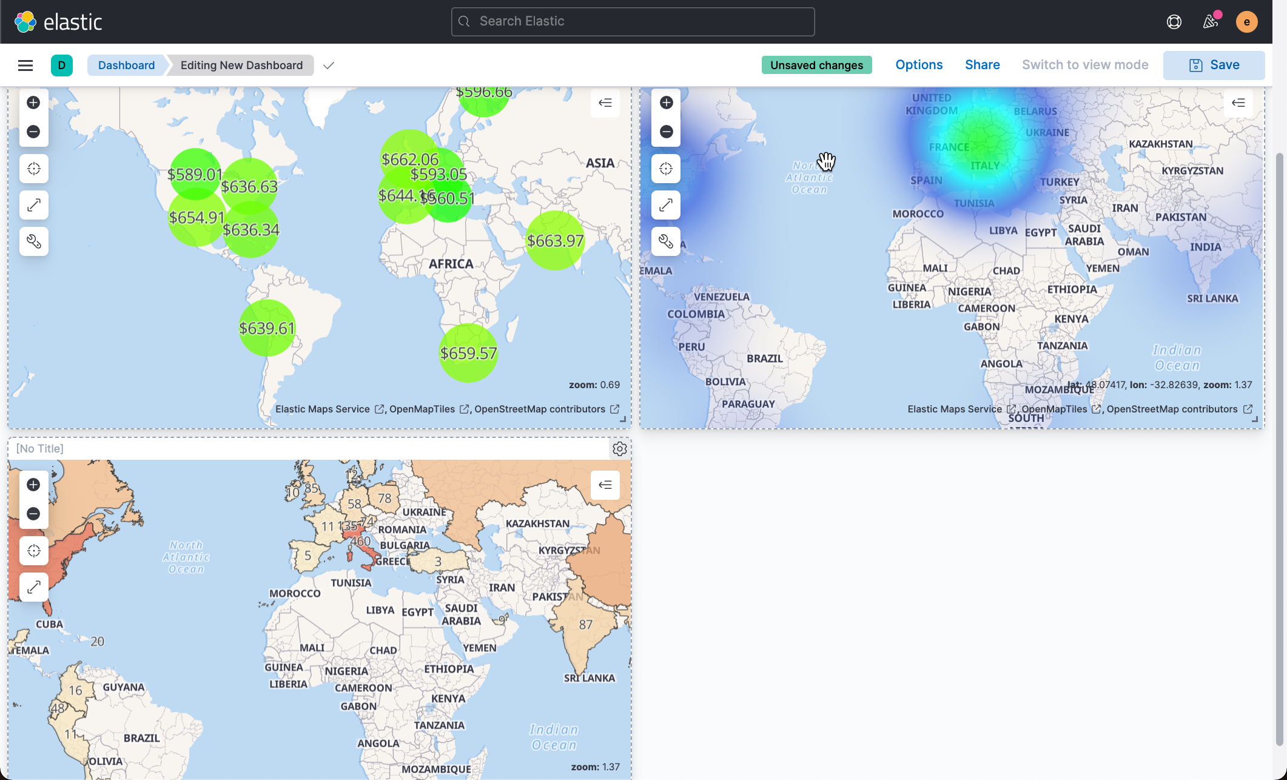Open the help icon in the top bar
The height and width of the screenshot is (780, 1287).
(x=1174, y=21)
